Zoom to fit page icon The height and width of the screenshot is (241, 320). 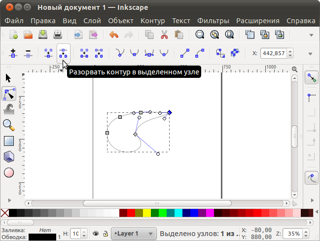(229, 34)
